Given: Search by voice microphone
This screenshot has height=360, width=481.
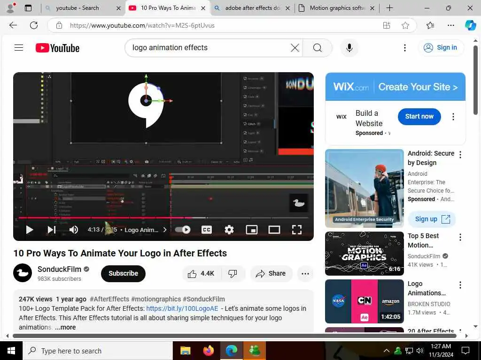Looking at the screenshot, I should click(x=349, y=48).
